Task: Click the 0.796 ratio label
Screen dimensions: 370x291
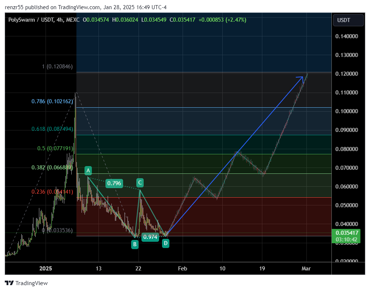Action: [114, 183]
